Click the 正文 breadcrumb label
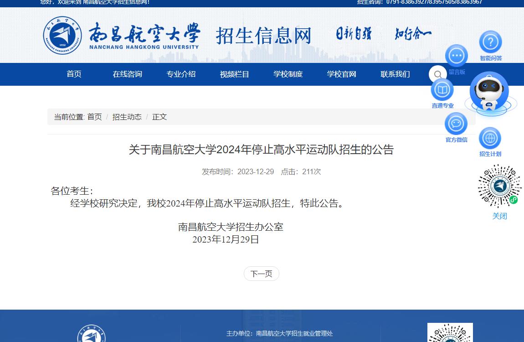 (x=159, y=117)
